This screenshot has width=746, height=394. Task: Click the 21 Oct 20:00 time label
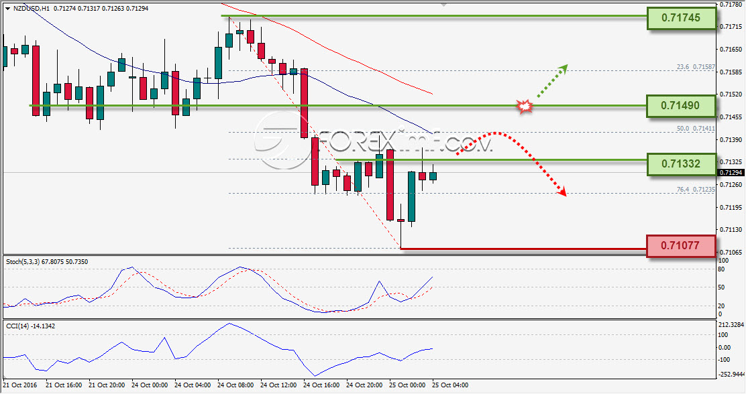coord(107,385)
